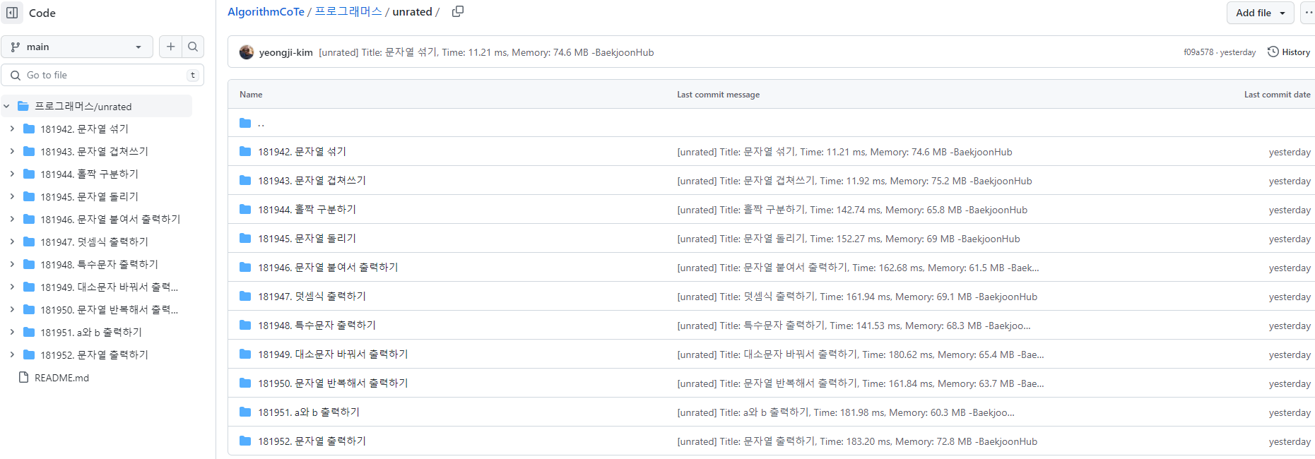Open folder 181949. 대소문자 바꿔서 출력하기 in list

tap(333, 354)
